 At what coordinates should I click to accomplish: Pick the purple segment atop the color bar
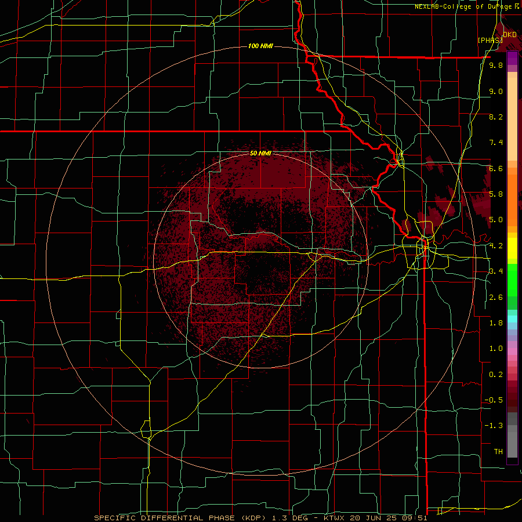[x=512, y=59]
